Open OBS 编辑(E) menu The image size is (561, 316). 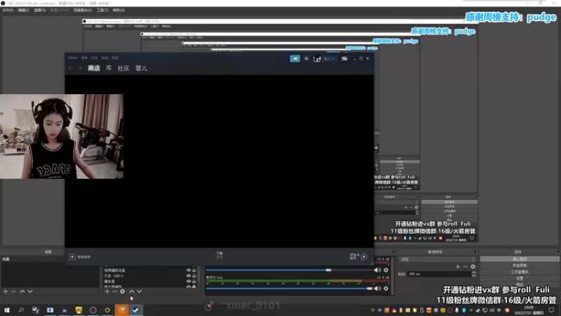point(24,10)
